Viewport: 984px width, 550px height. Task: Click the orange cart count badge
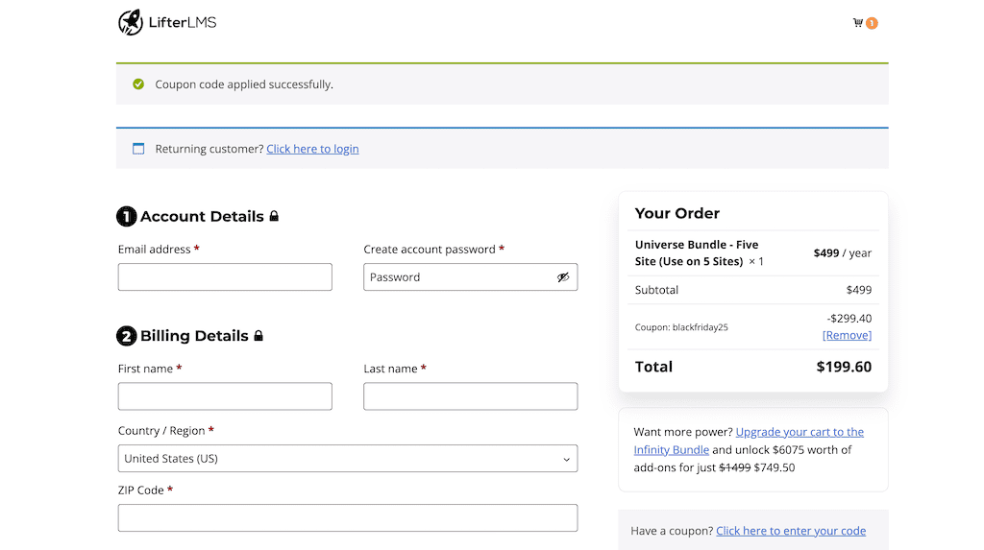click(872, 23)
